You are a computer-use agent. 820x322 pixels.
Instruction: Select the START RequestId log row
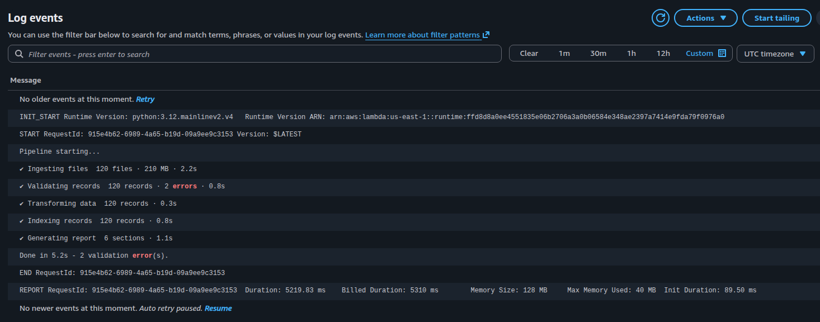(x=414, y=134)
